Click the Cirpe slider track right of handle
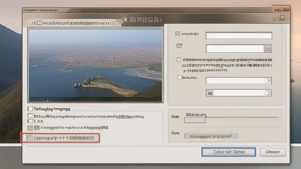301x169 pixels. tap(242, 117)
